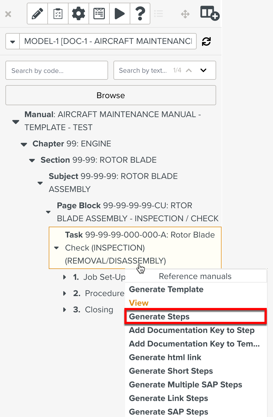Run with the Play icon
The width and height of the screenshot is (273, 417).
pyautogui.click(x=119, y=14)
